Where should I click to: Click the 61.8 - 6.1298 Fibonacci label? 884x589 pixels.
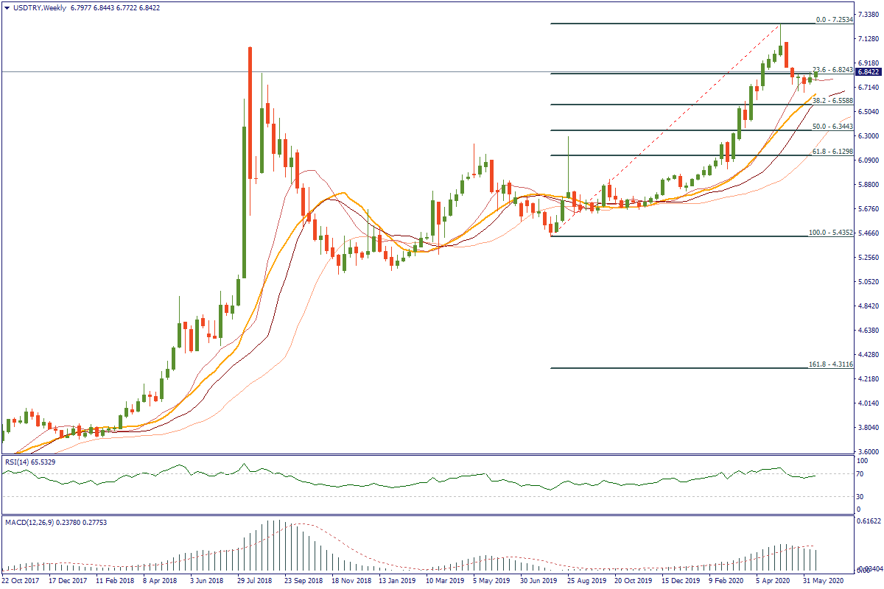pyautogui.click(x=832, y=151)
